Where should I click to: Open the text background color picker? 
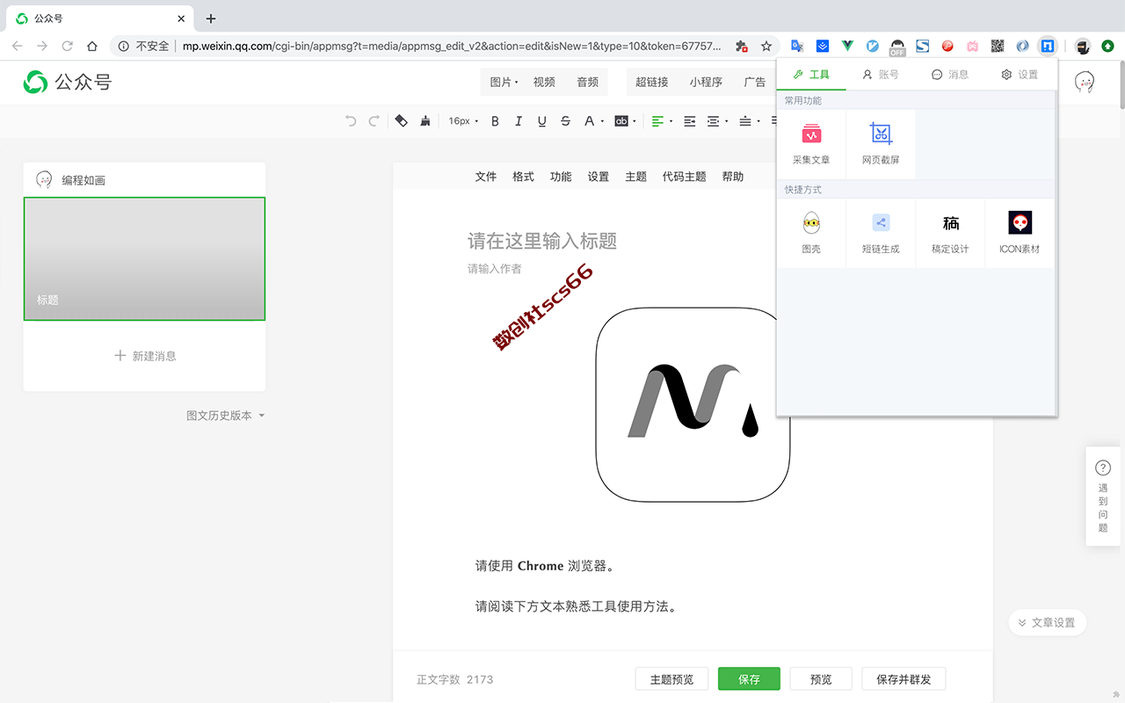[x=621, y=121]
